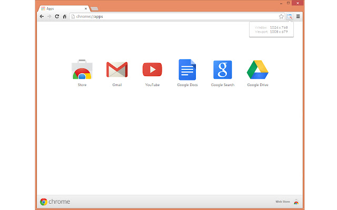Open the Web Store link at bottom

283,202
